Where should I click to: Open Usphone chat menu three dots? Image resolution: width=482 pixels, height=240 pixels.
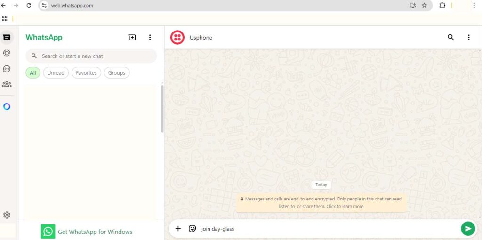(469, 38)
